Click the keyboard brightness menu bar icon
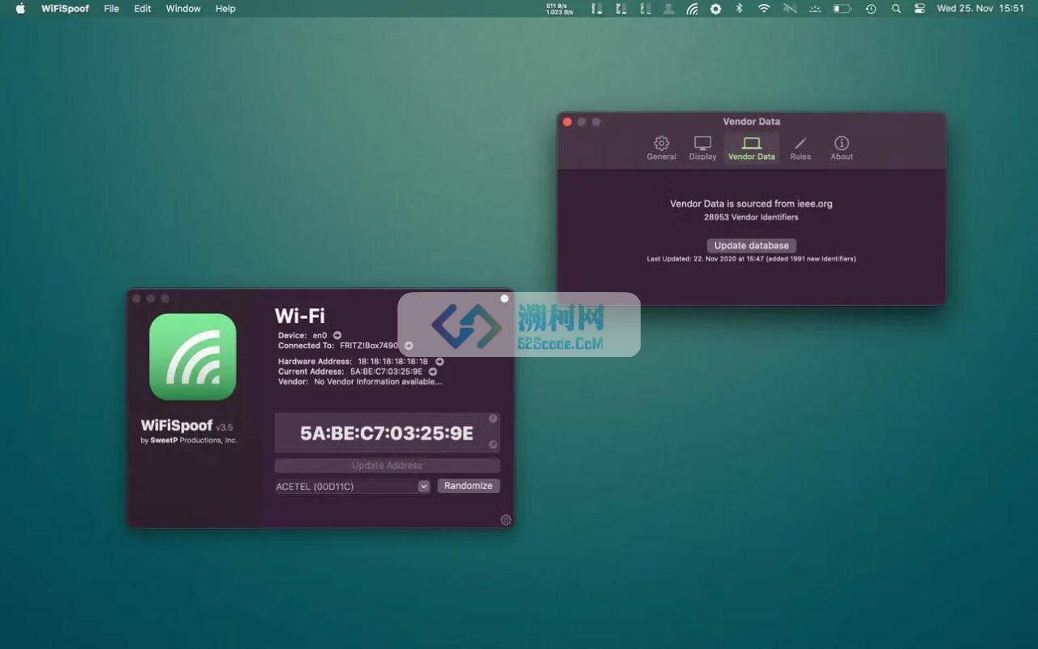Screen dimensions: 1038x649 pyautogui.click(x=816, y=9)
